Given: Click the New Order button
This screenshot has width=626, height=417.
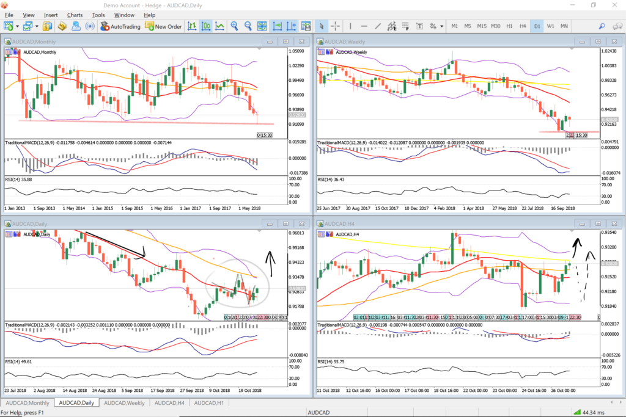Looking at the screenshot, I should tap(163, 26).
